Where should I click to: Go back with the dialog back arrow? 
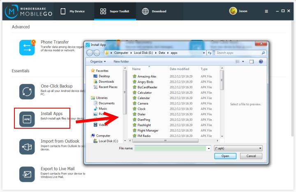coord(90,53)
